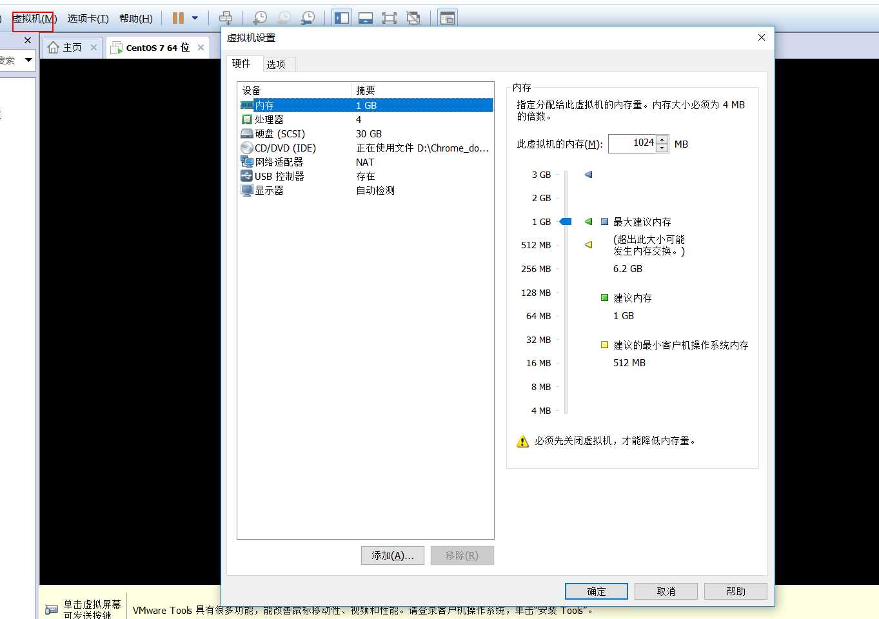
Task: Click the 30 GB summary cell
Action: click(x=369, y=134)
